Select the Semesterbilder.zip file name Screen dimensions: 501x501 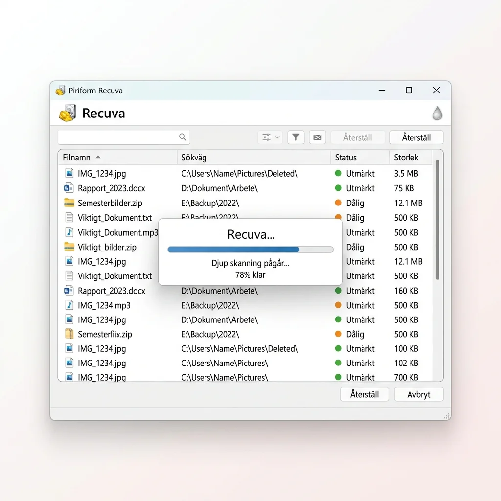tap(110, 203)
